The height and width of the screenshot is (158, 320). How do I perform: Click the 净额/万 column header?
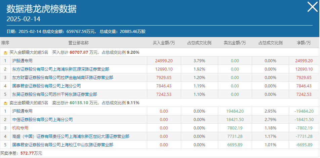pyautogui.click(x=304, y=43)
